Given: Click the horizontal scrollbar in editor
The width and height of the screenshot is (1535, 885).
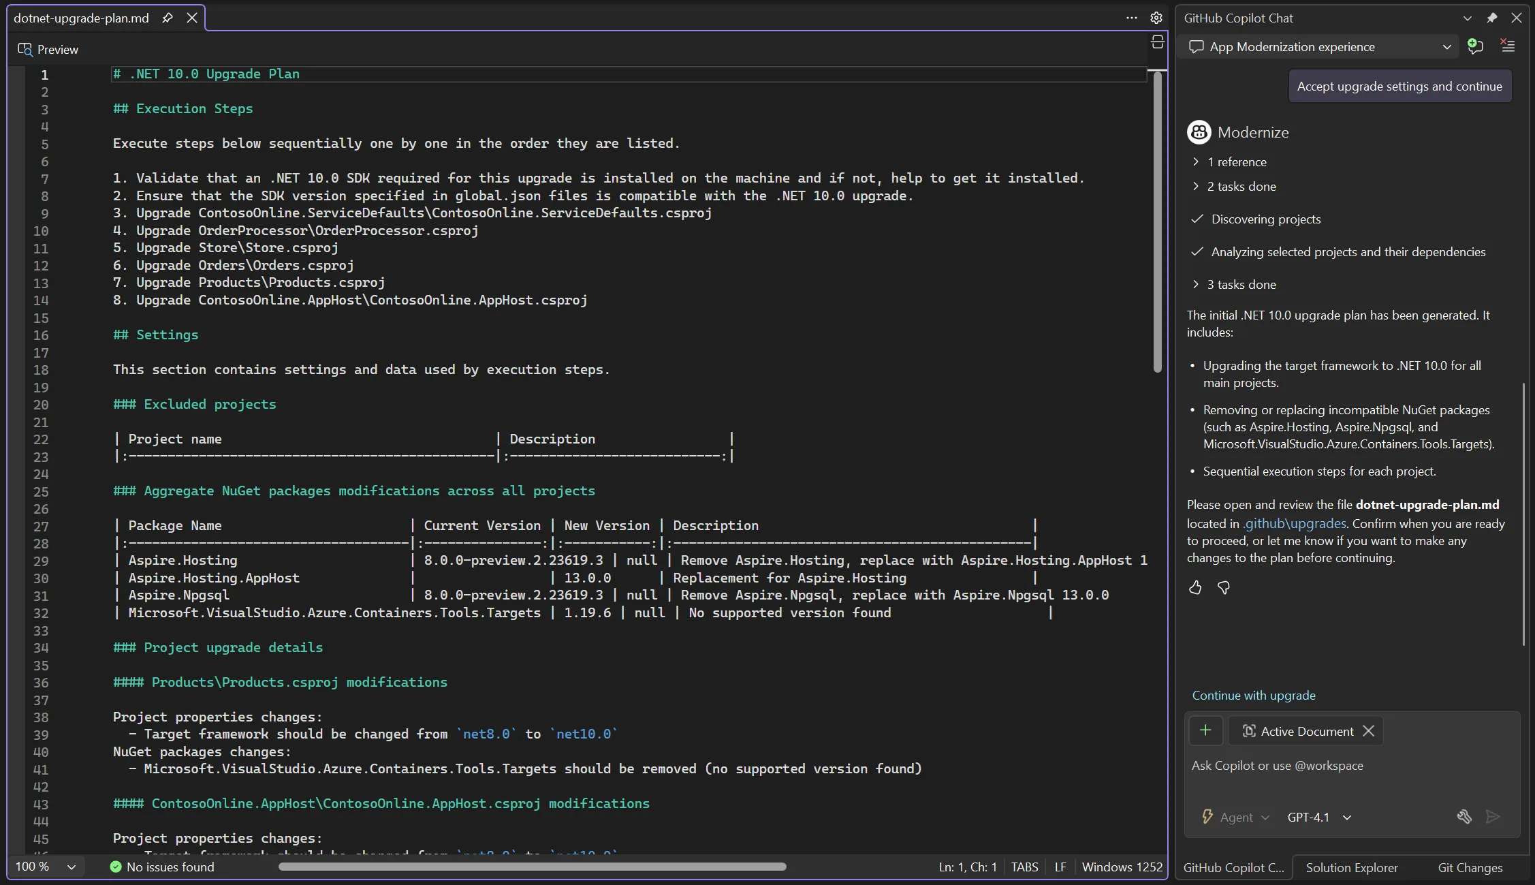Looking at the screenshot, I should click(532, 867).
